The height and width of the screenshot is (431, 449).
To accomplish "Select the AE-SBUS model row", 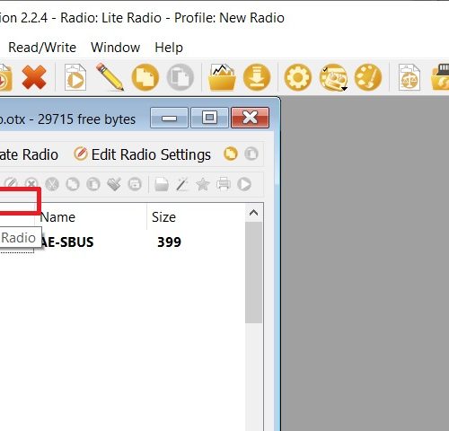I will pyautogui.click(x=123, y=242).
